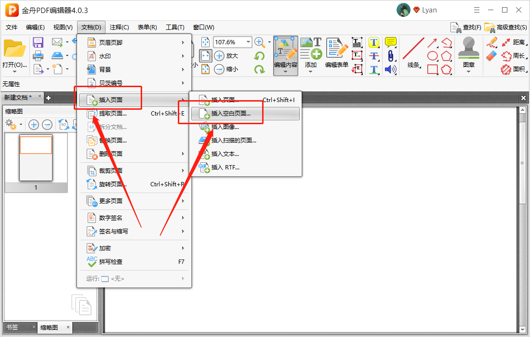
Task: Click the zoom-in plus icon in 缩略图 panel
Action: point(34,125)
